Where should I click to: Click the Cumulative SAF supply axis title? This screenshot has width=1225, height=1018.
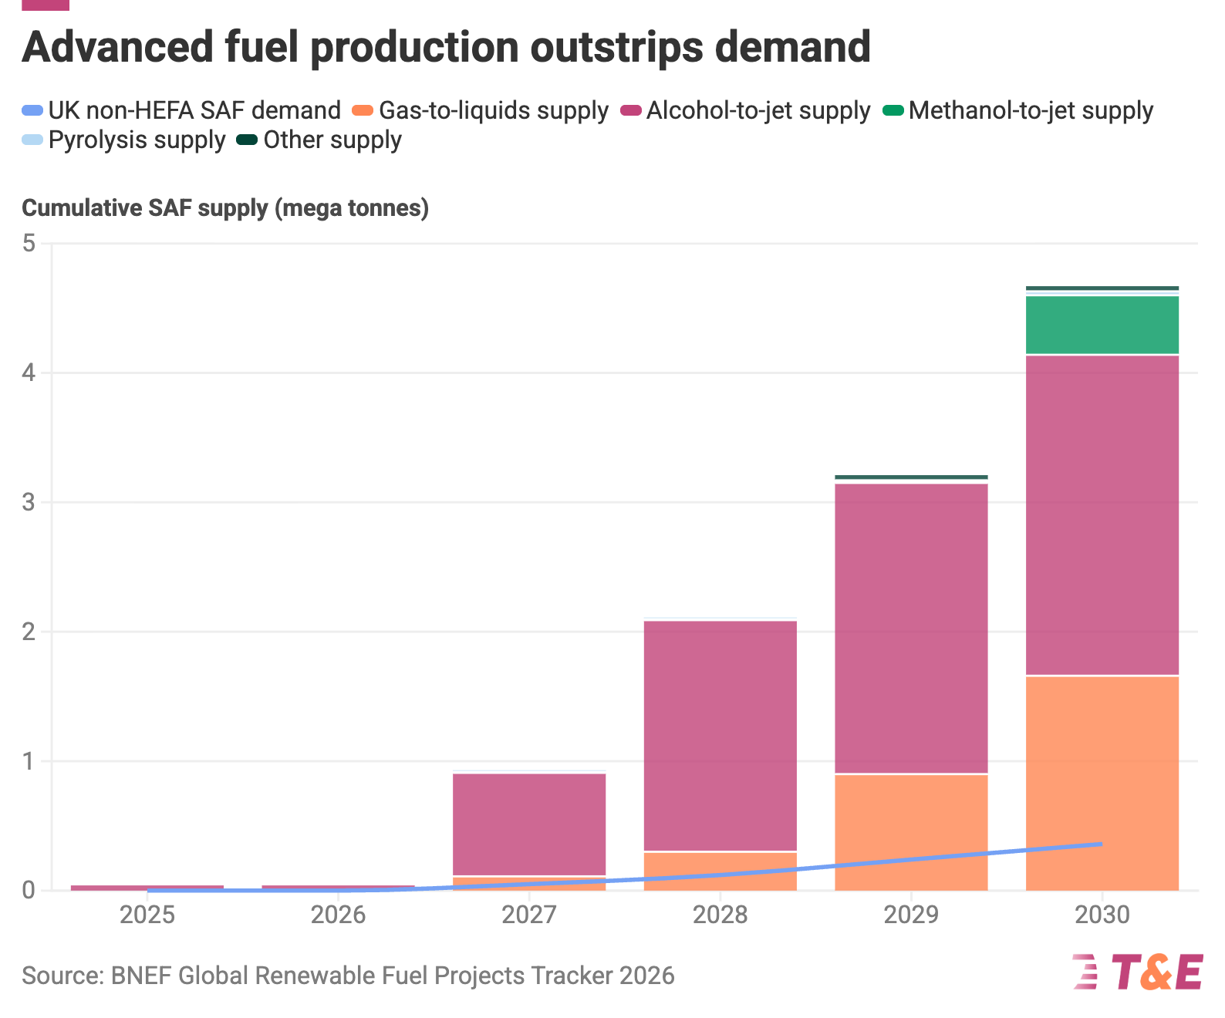coord(225,208)
